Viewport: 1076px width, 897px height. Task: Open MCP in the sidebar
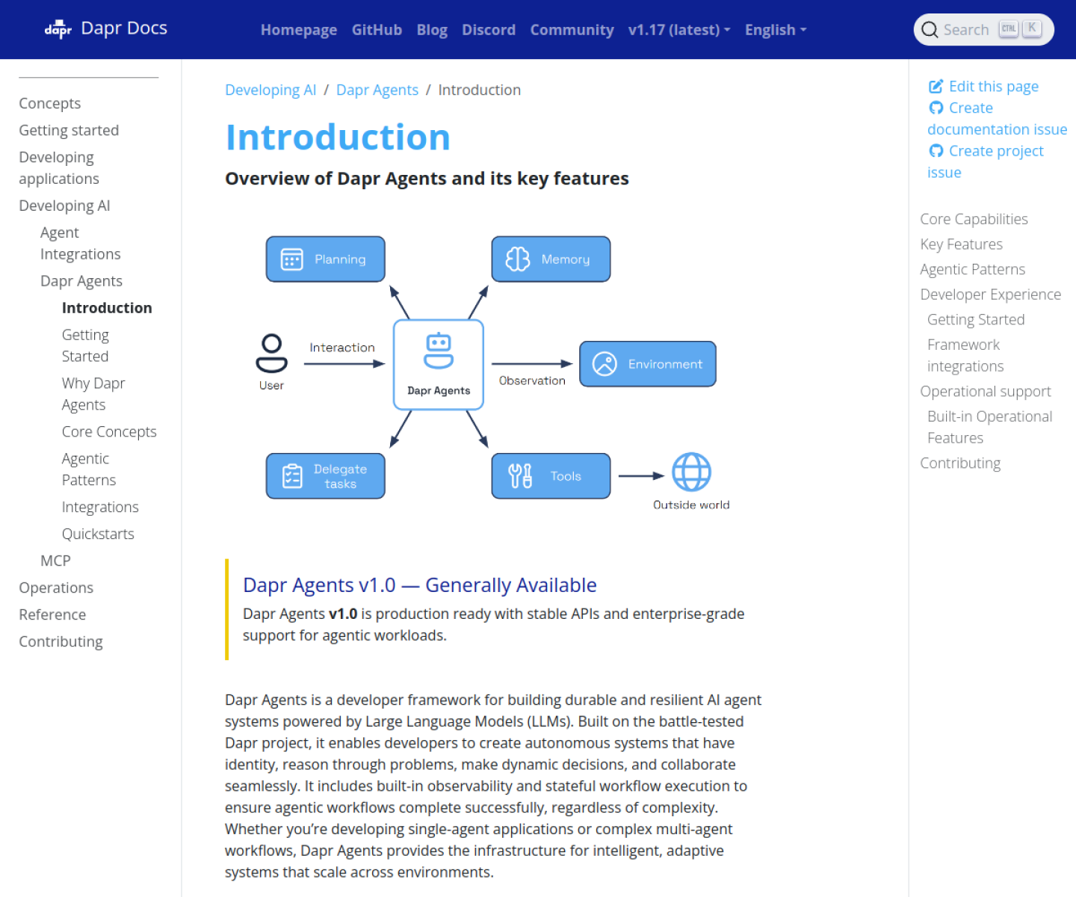(x=55, y=561)
